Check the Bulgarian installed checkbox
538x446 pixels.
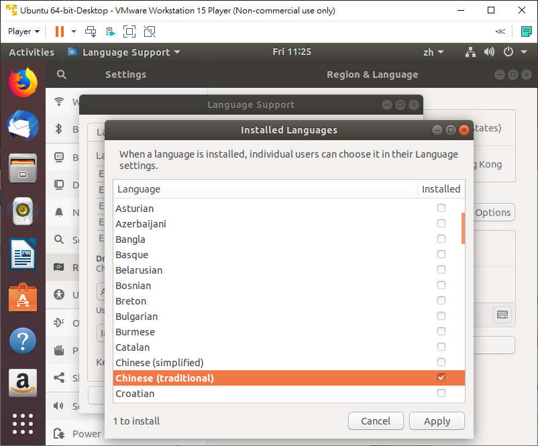point(441,316)
